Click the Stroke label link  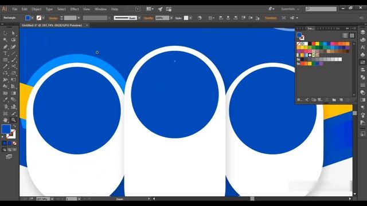coord(53,18)
